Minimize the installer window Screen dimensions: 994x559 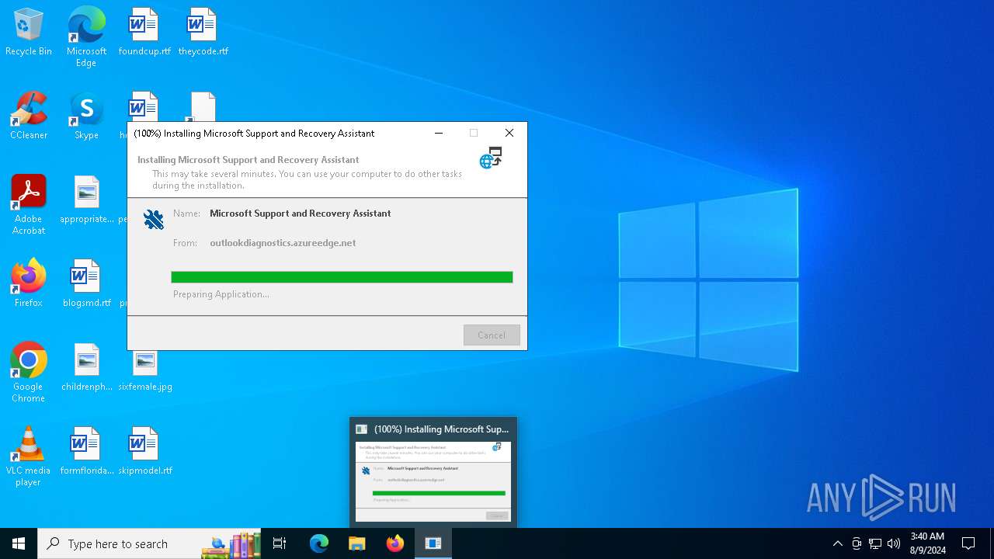[x=439, y=134]
